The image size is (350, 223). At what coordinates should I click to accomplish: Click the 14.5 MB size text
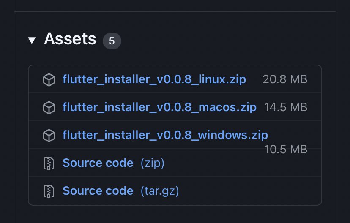(286, 107)
